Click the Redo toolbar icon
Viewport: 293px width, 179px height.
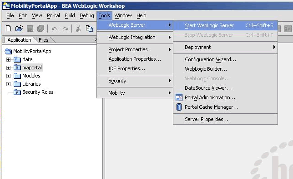[65, 29]
